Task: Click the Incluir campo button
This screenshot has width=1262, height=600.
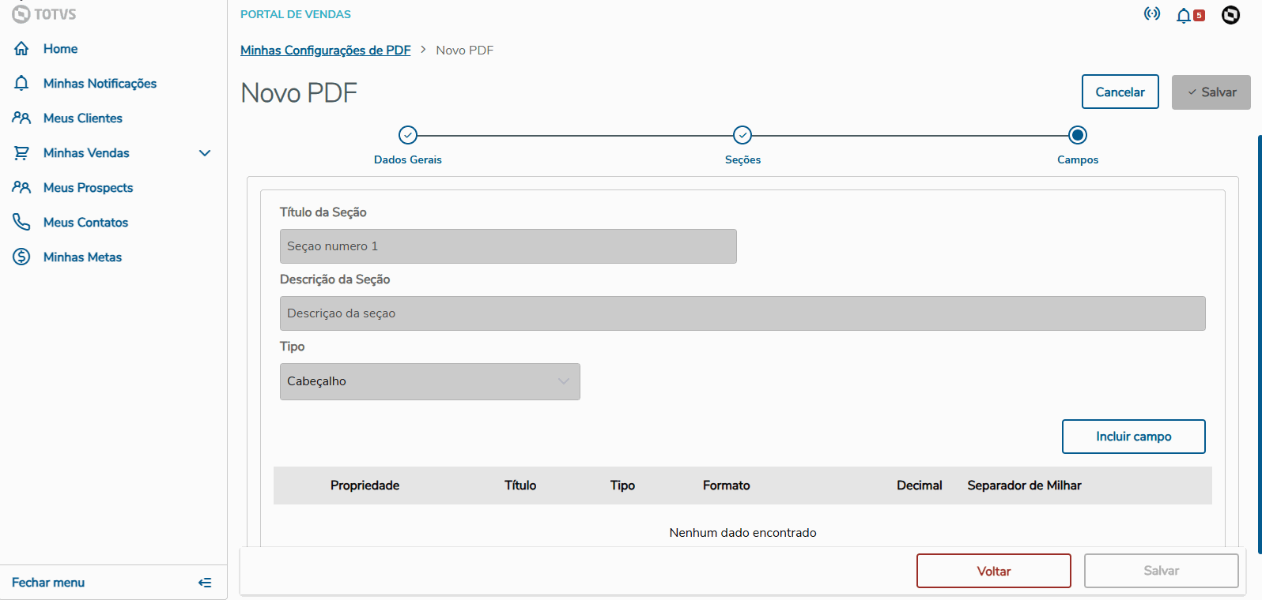Action: point(1133,437)
